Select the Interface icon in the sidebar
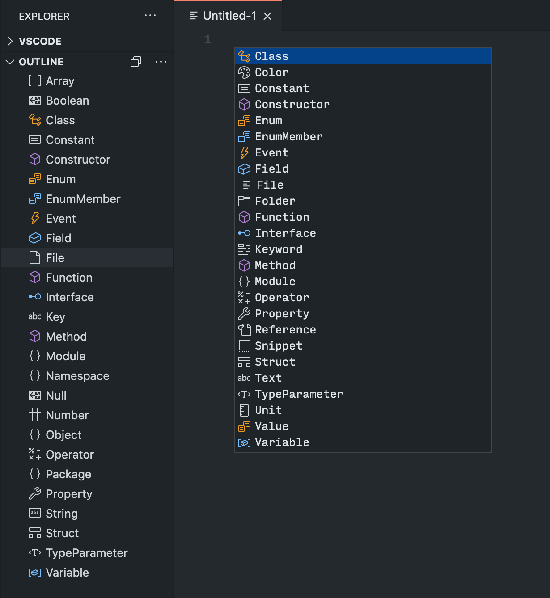 click(x=34, y=297)
